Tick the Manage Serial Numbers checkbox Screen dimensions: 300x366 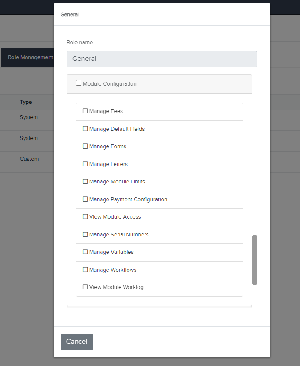tap(85, 235)
